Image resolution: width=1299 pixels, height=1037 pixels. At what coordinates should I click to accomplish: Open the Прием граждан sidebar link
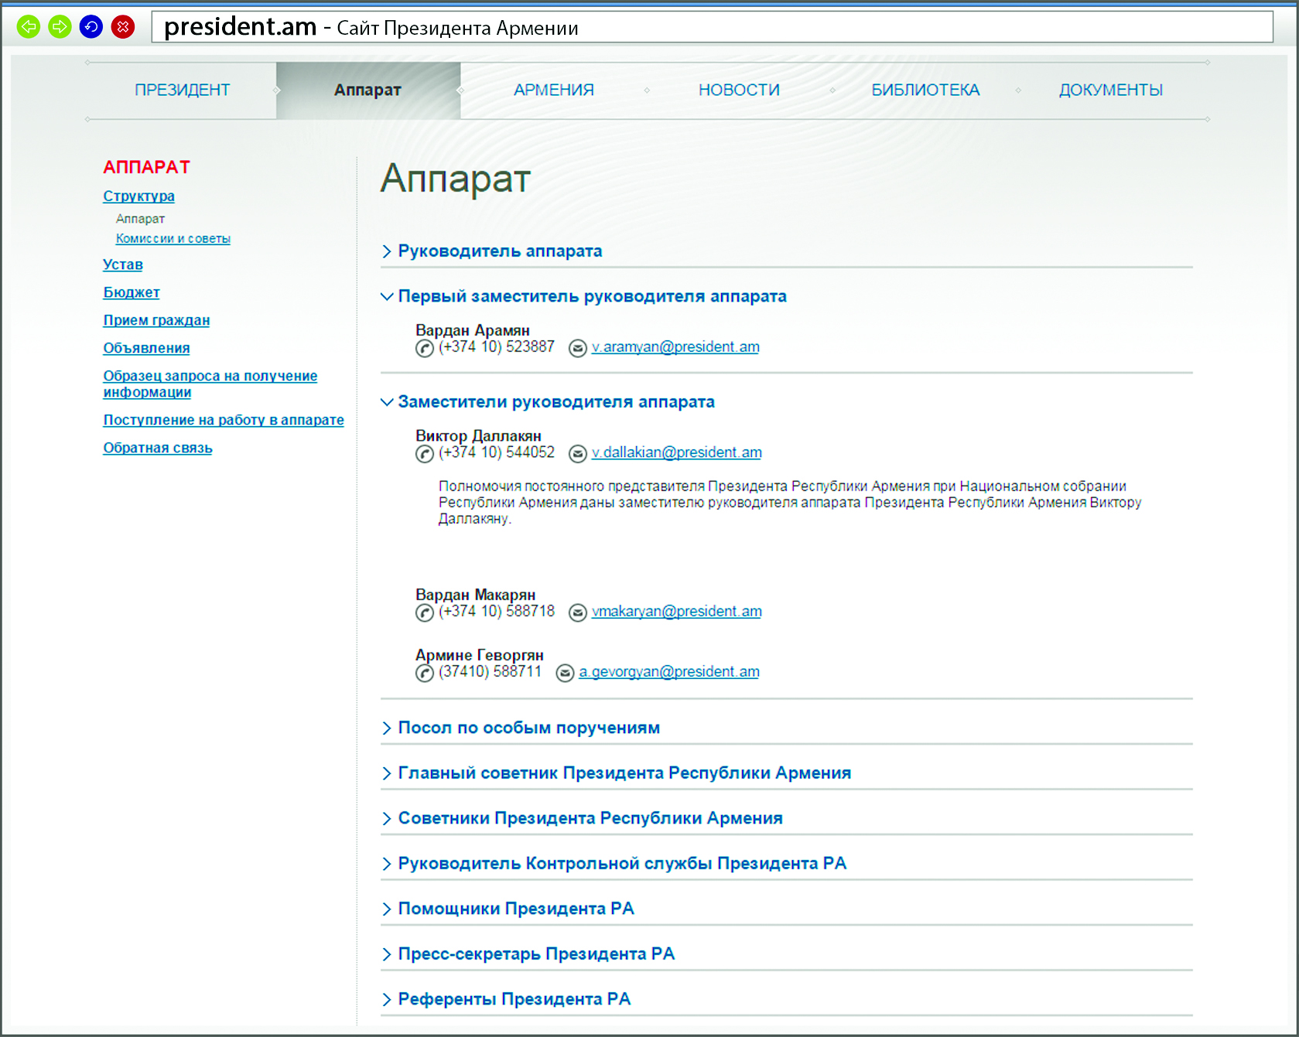(x=156, y=320)
